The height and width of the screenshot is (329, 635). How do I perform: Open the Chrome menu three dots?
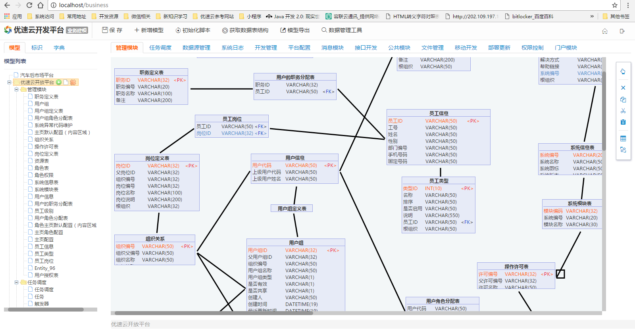coord(628,5)
